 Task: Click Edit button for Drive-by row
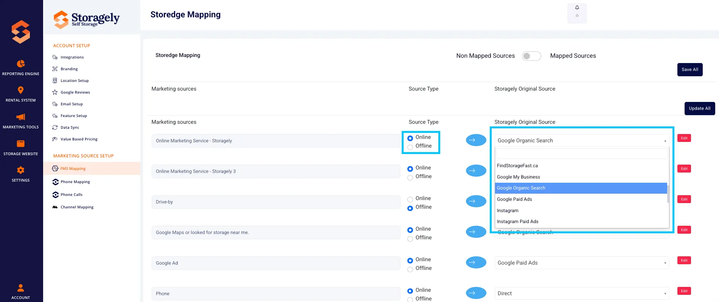tap(684, 199)
